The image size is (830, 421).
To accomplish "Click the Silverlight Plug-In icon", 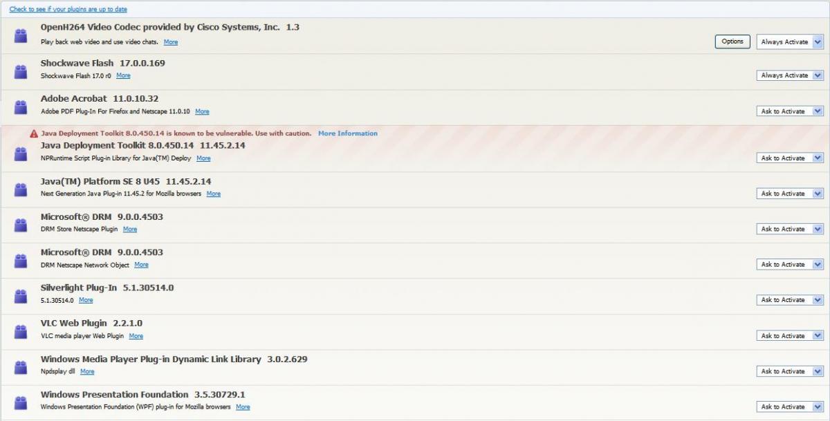I will pyautogui.click(x=21, y=296).
